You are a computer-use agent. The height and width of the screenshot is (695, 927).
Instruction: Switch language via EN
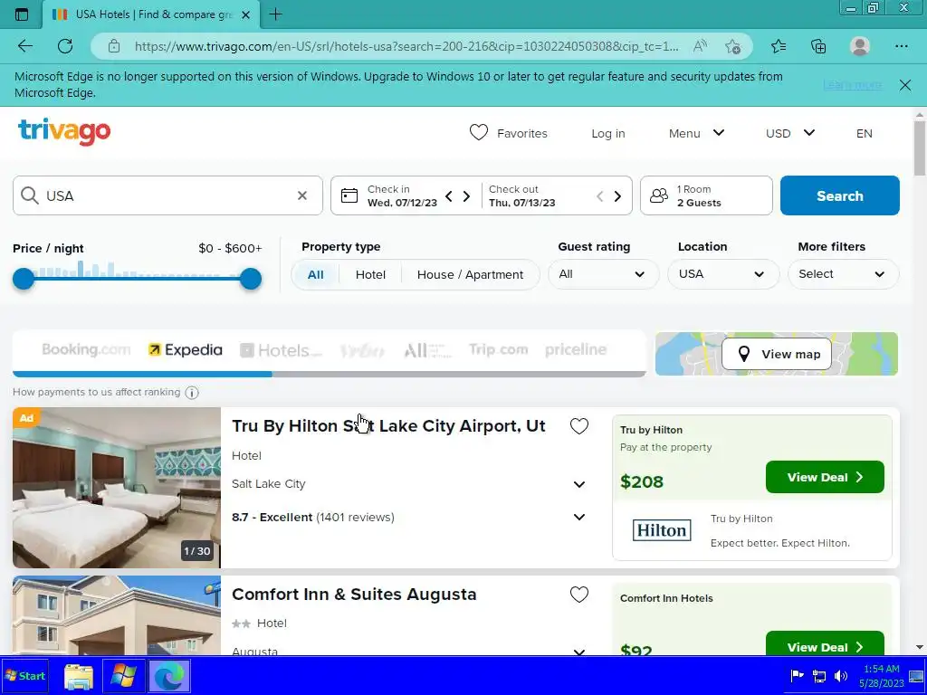pos(864,134)
